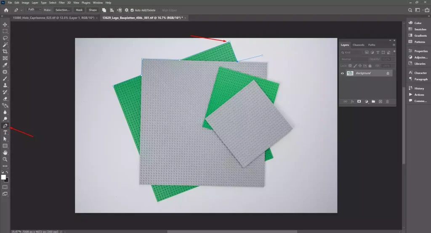Open the Filter menu

pos(61,3)
